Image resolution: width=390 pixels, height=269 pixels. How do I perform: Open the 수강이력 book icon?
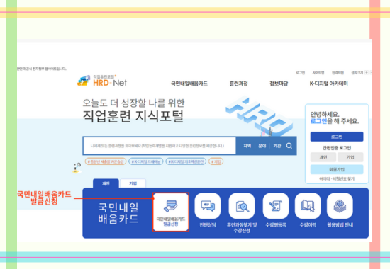coord(308,206)
